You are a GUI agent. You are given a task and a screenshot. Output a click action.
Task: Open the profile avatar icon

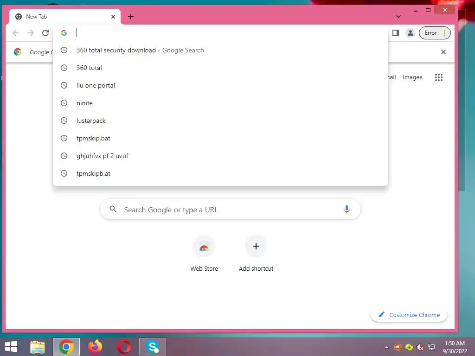point(411,33)
